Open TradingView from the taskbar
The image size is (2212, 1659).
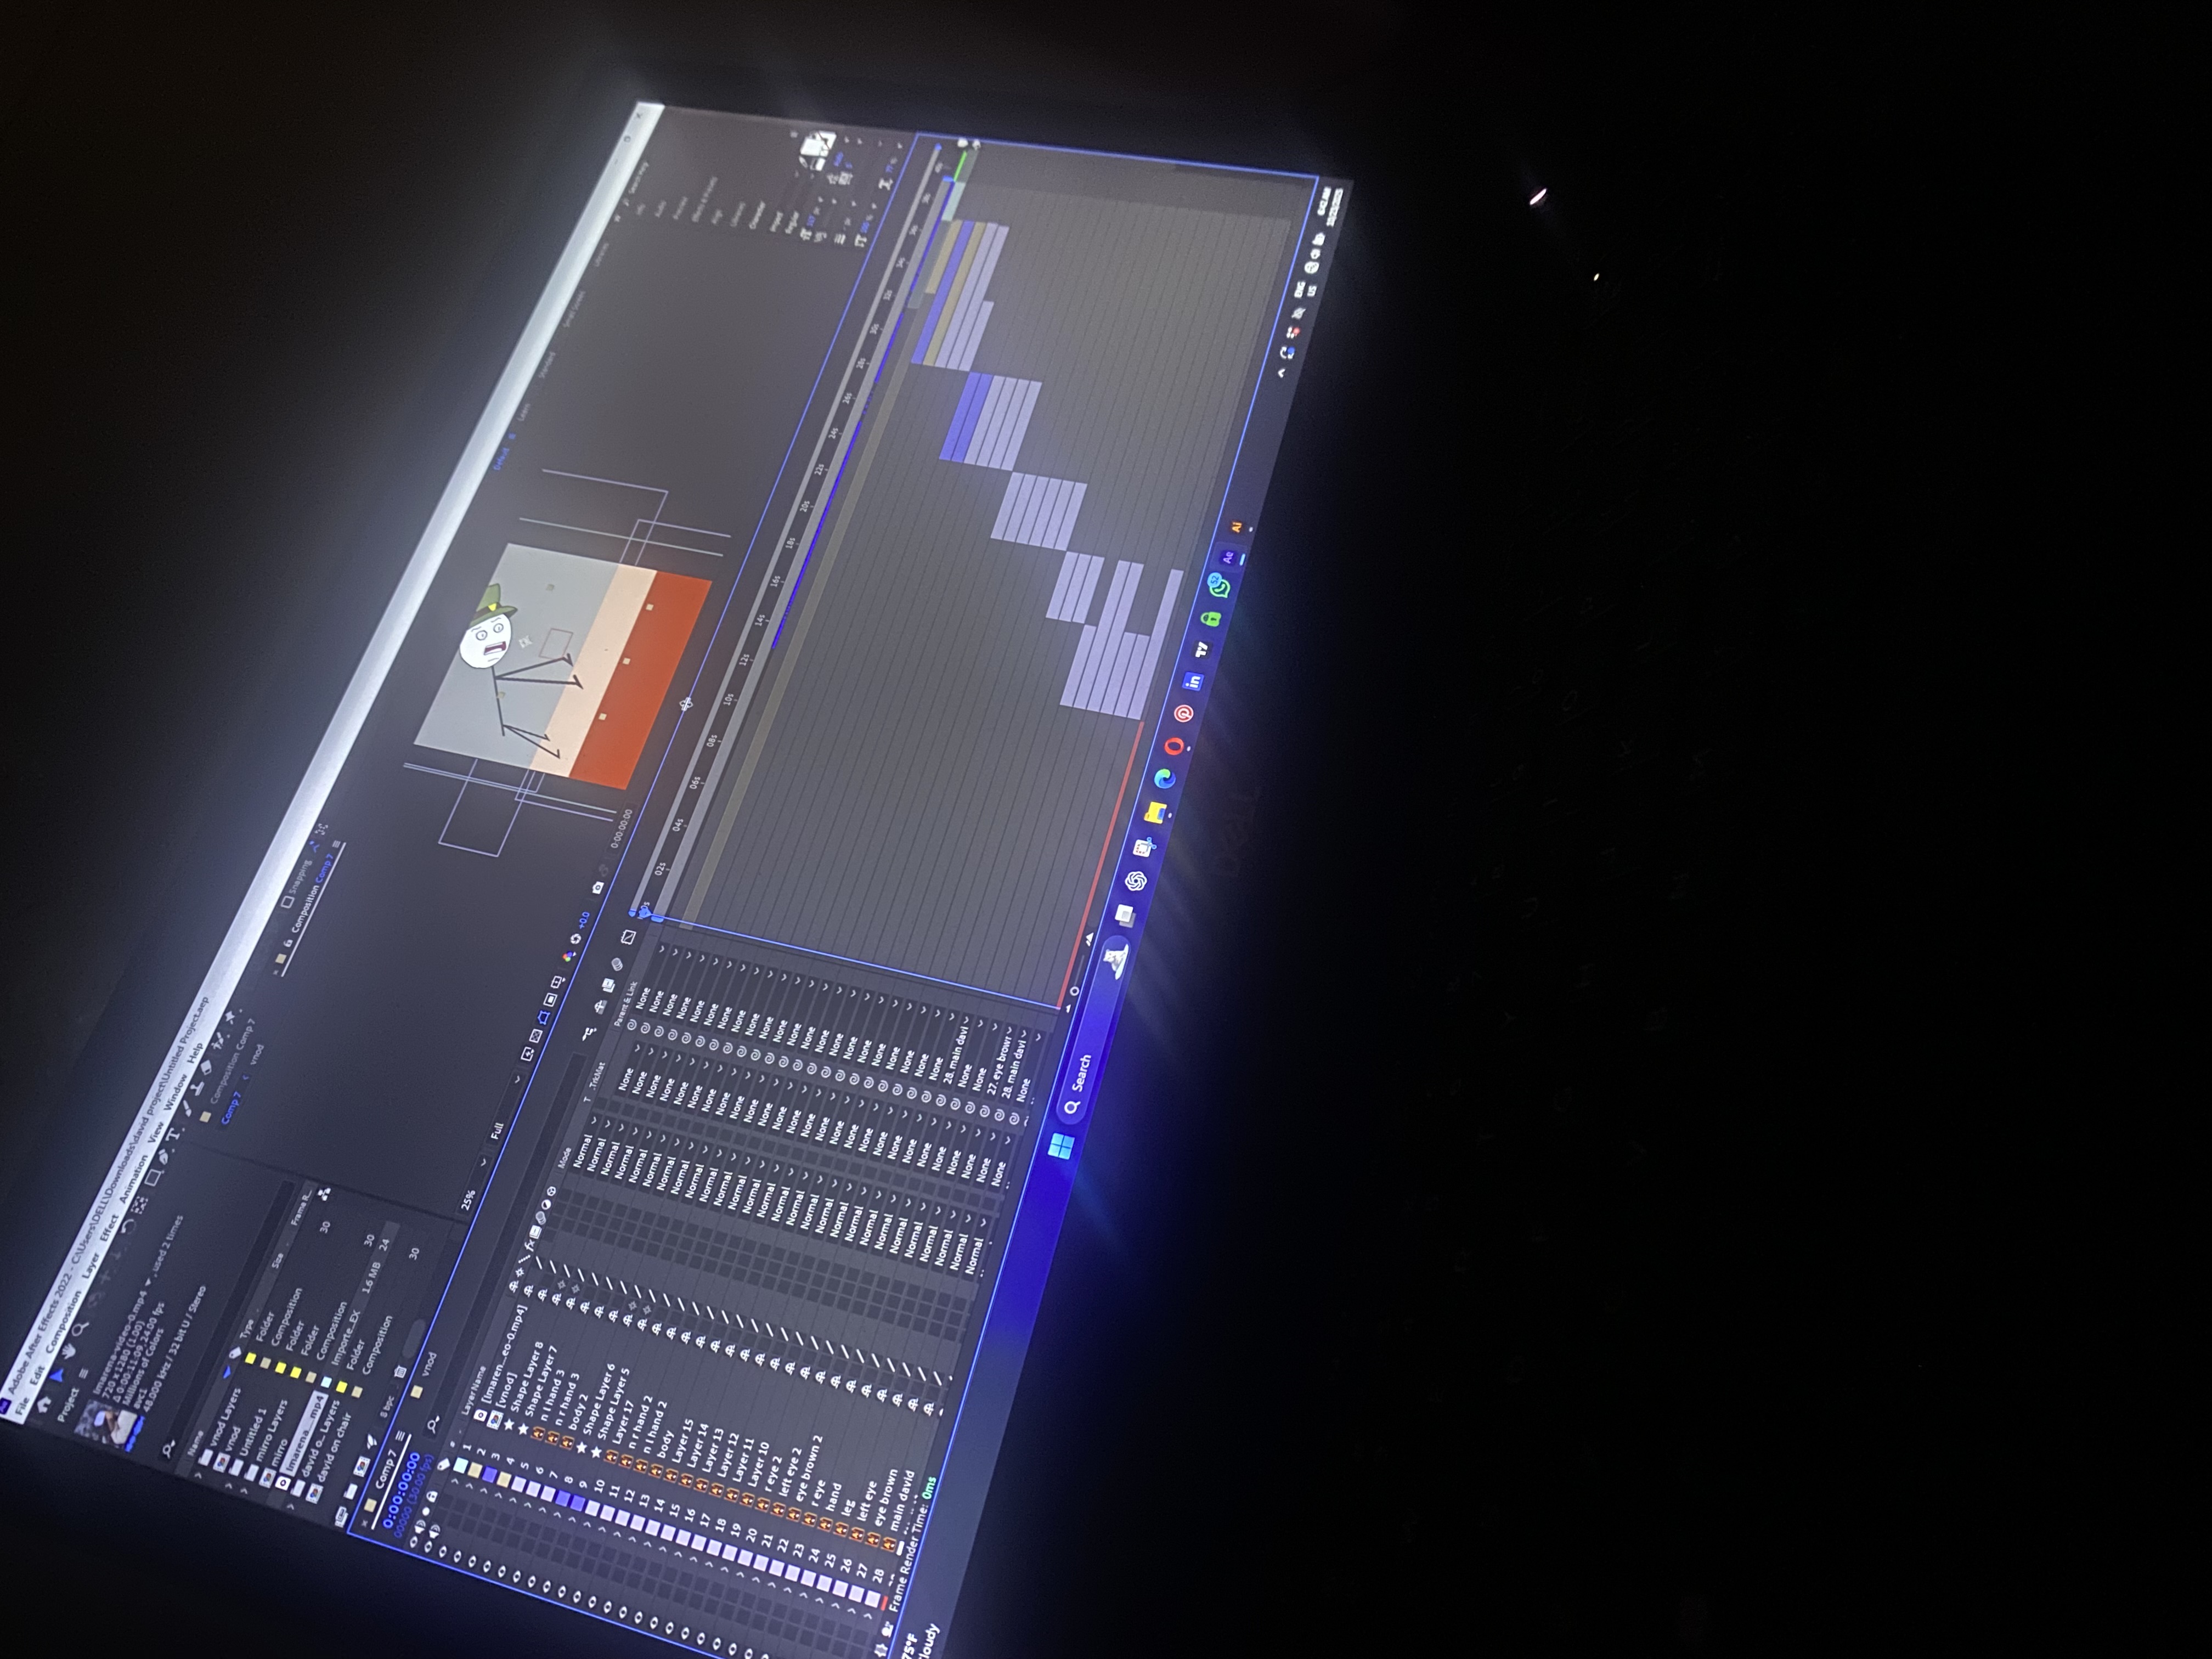point(1202,651)
